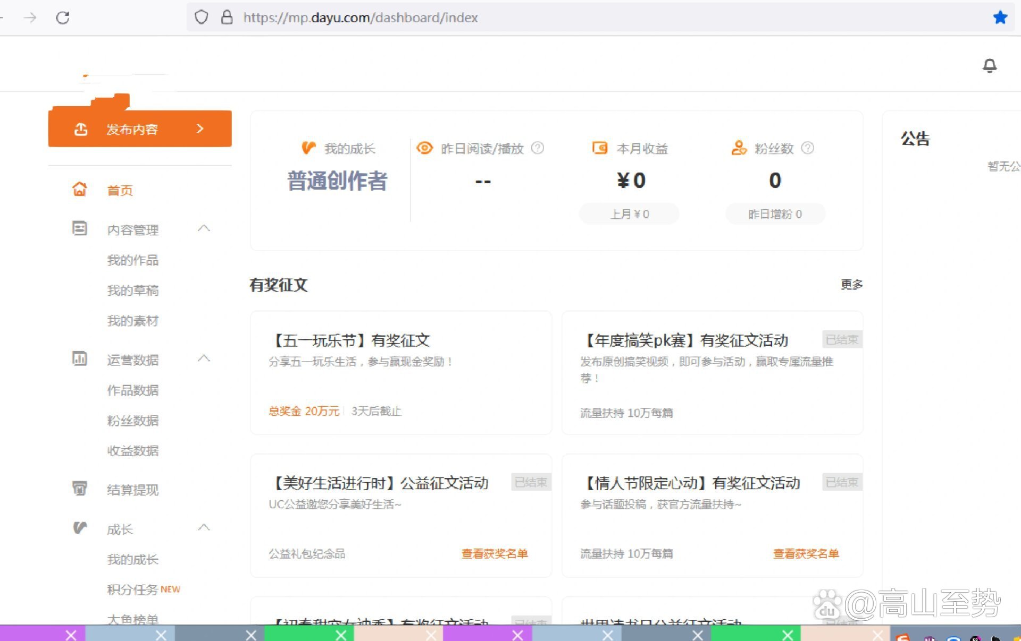Open 我的作品 in the sidebar
The width and height of the screenshot is (1021, 641).
point(133,260)
